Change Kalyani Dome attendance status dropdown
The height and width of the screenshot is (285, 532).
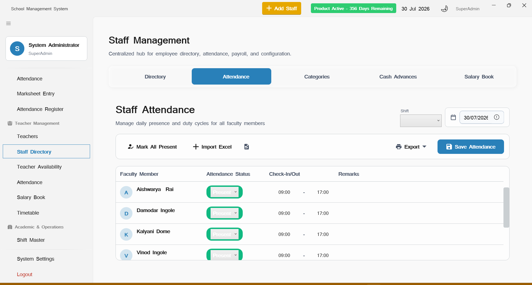(x=224, y=234)
